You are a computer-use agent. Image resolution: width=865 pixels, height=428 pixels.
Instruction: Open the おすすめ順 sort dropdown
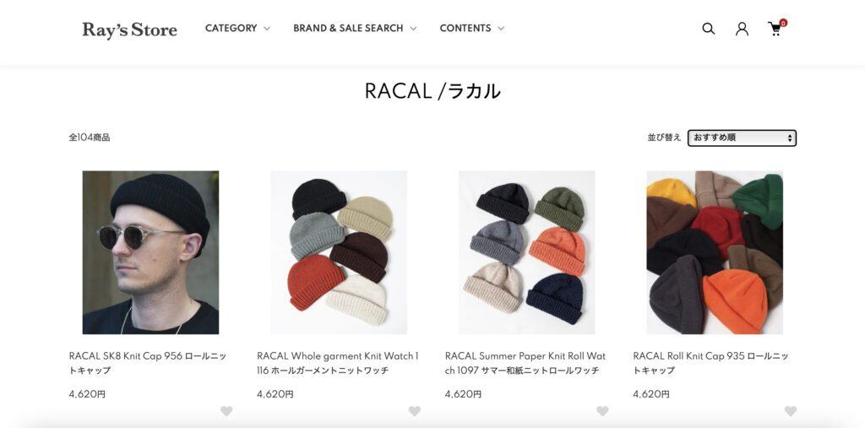point(742,138)
